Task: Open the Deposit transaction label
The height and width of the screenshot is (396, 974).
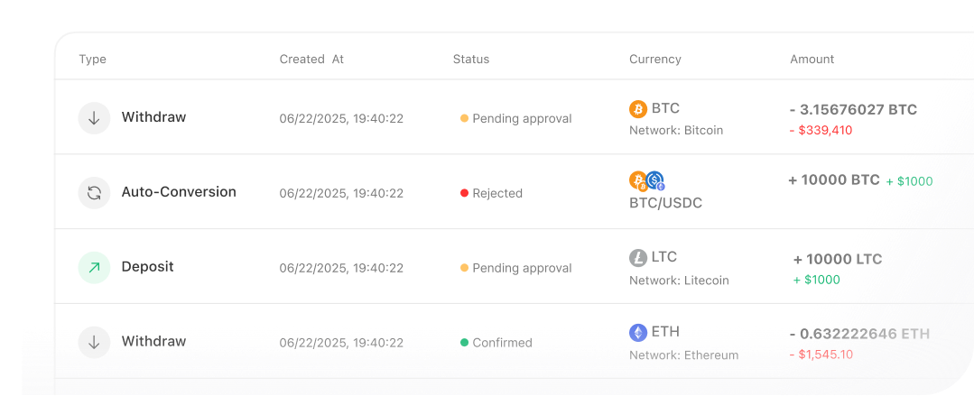Action: pos(148,267)
